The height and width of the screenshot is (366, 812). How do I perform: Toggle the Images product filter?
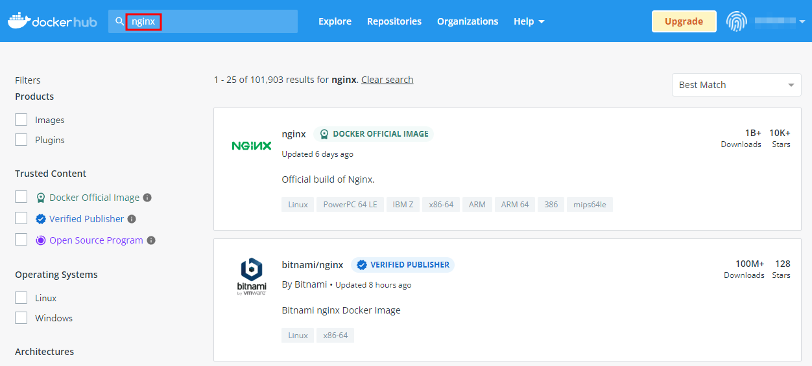(x=21, y=120)
